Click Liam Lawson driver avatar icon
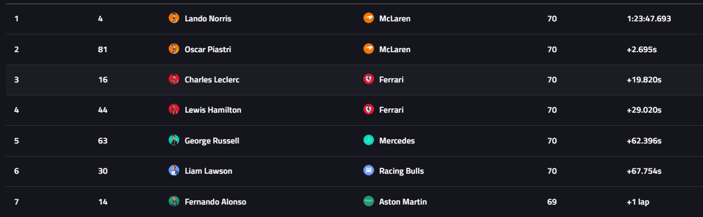703x217 pixels. 174,171
